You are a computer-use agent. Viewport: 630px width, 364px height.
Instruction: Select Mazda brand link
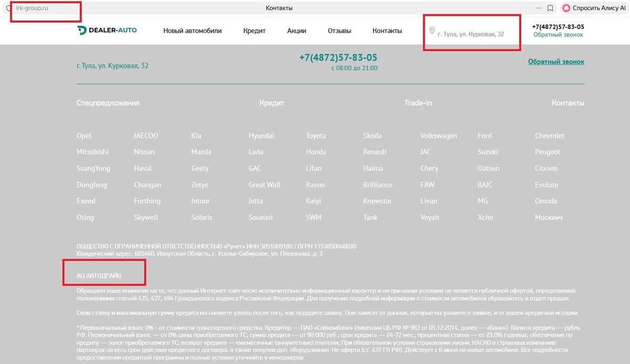201,152
